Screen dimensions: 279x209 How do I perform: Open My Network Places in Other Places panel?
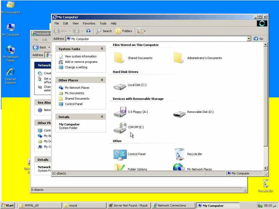[77, 88]
